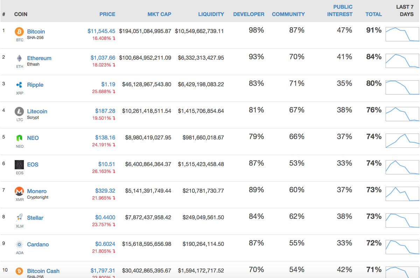Click the COIN column header

[x=21, y=14]
